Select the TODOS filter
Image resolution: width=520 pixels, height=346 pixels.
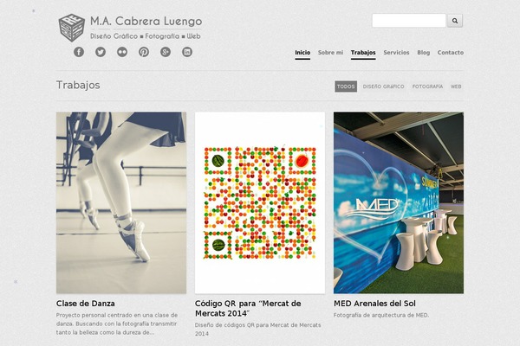coord(346,86)
